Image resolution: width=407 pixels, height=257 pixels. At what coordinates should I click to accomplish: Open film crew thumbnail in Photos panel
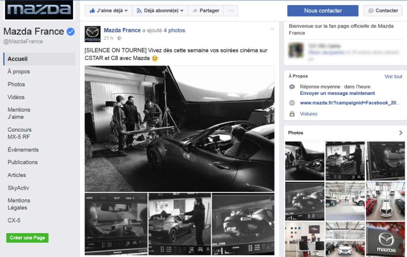(x=305, y=161)
